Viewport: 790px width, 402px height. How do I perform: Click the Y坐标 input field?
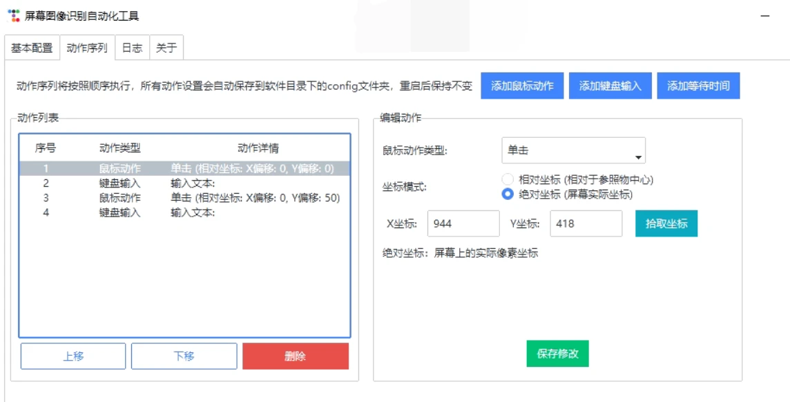coord(586,223)
